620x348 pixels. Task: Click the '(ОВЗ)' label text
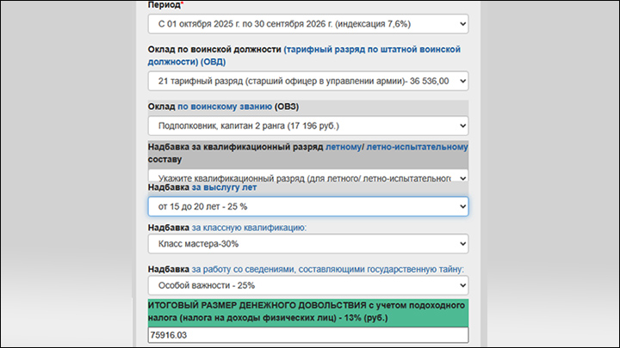(x=291, y=107)
